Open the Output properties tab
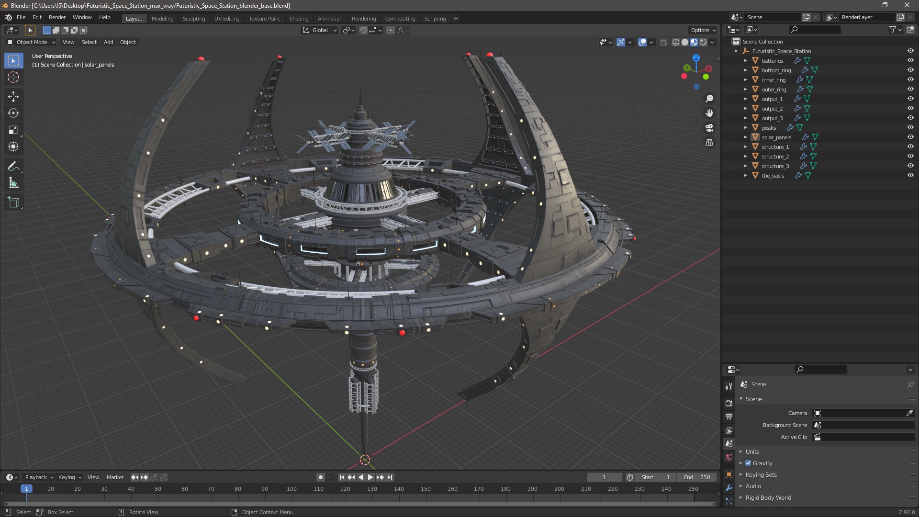 (x=729, y=417)
